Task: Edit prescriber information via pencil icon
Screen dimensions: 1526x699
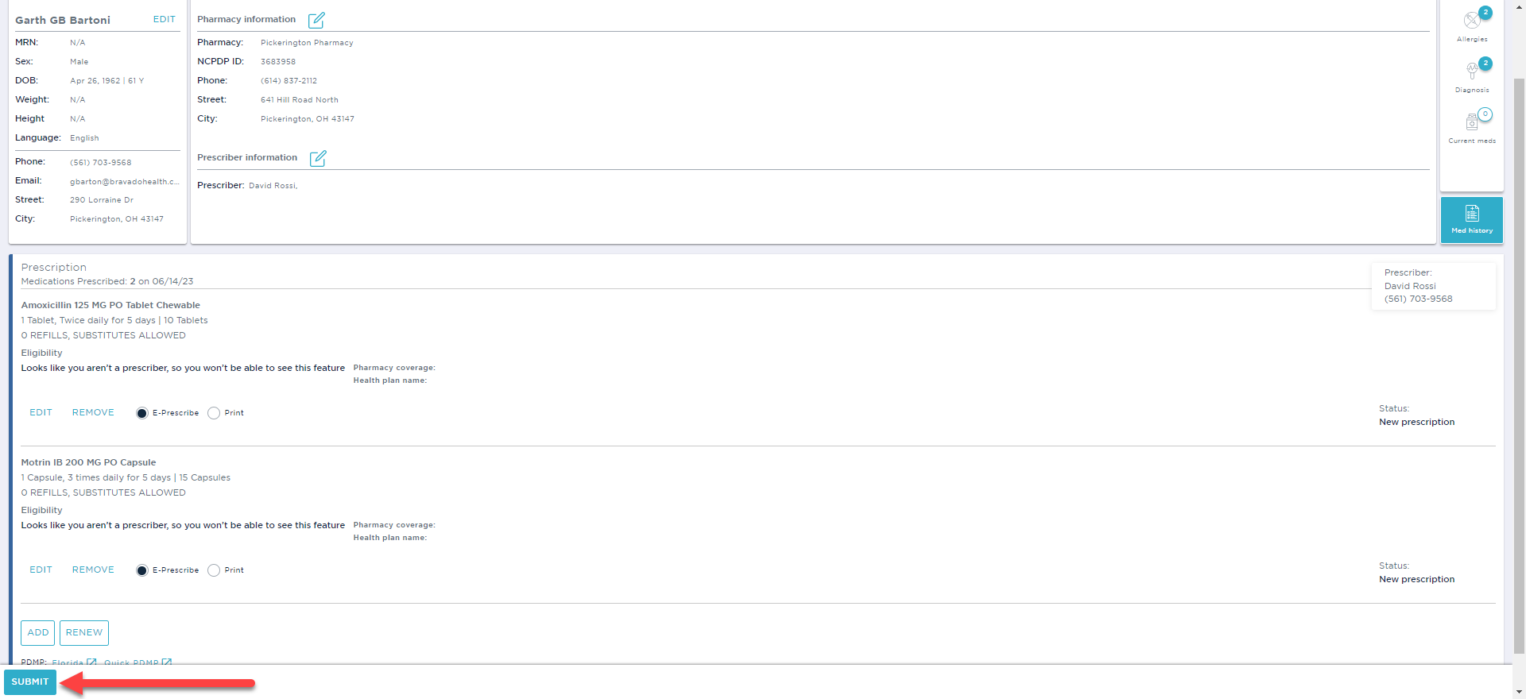Action: click(318, 158)
